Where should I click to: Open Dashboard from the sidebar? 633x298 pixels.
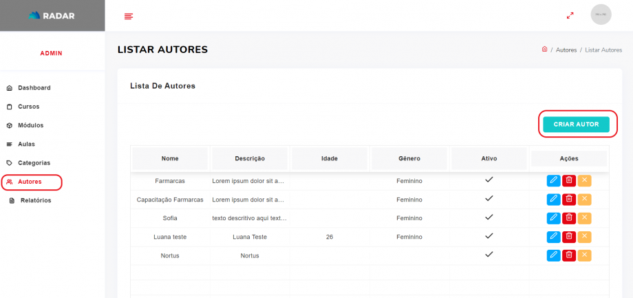[x=34, y=88]
